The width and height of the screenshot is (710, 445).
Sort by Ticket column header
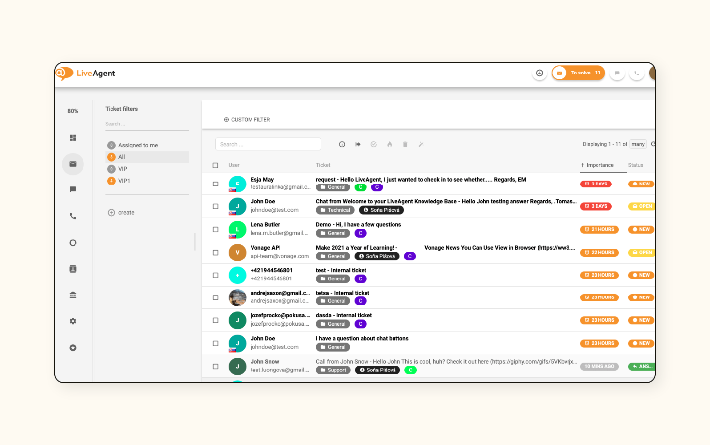323,165
